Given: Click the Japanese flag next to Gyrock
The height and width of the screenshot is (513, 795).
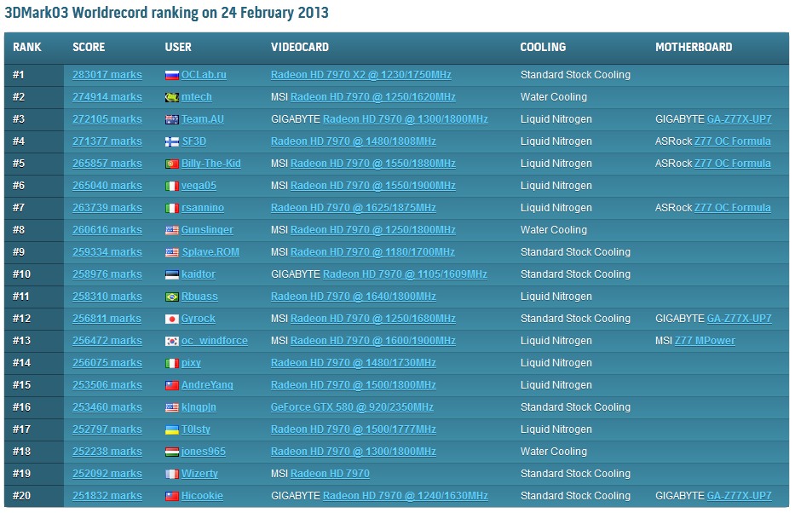Looking at the screenshot, I should click(x=172, y=319).
